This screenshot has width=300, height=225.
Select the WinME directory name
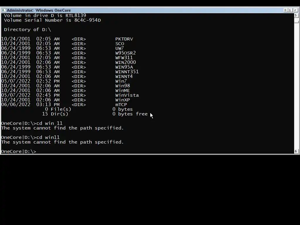pos(123,91)
